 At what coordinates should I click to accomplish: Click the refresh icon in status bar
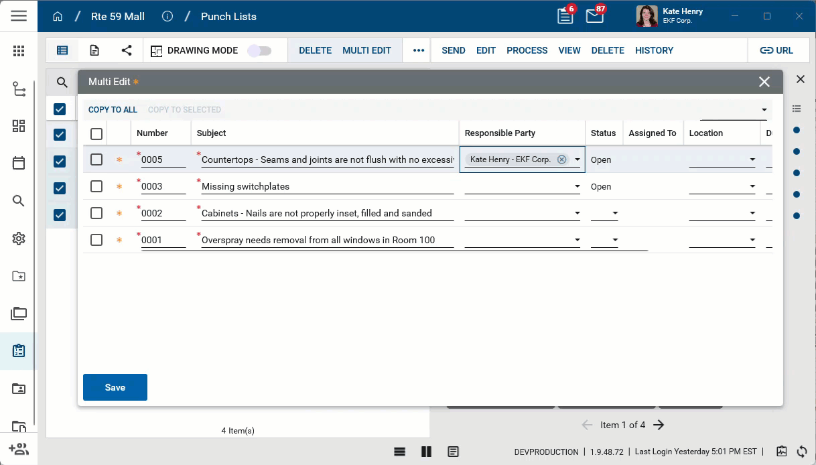click(x=802, y=452)
